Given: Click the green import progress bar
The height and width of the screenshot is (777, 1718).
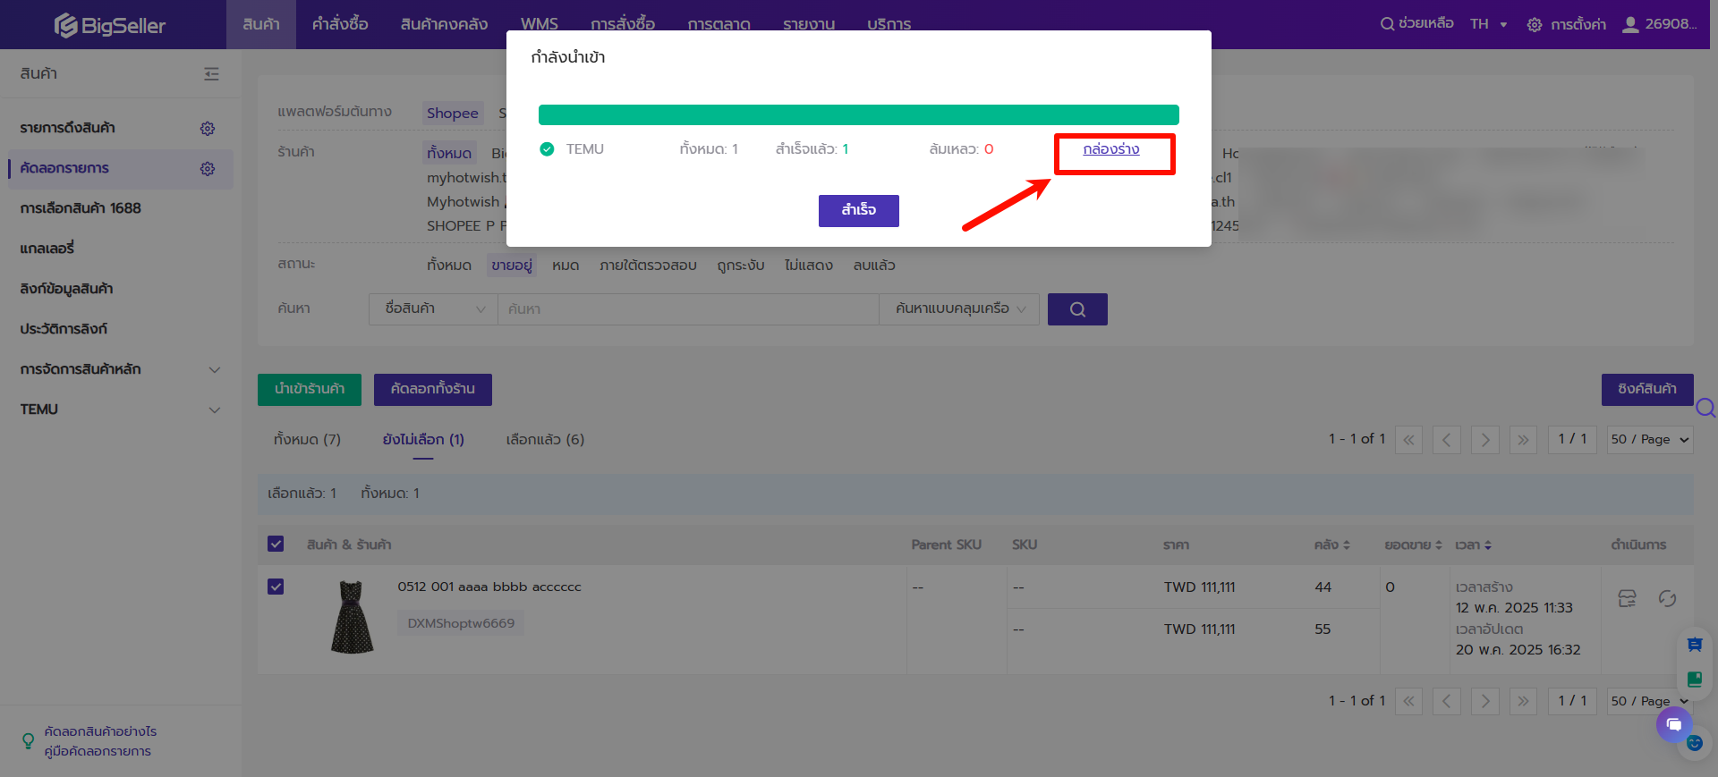Looking at the screenshot, I should 859,114.
